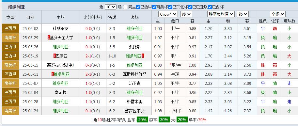Click the 维多利亚 heading title
298x126 pixels.
17,7
